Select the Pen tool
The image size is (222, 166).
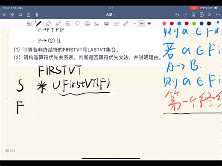(x=38, y=24)
